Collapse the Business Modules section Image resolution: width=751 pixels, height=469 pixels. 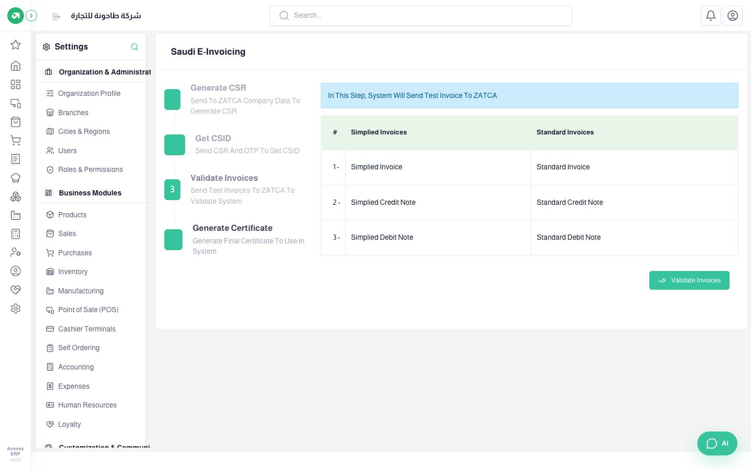tap(95, 193)
